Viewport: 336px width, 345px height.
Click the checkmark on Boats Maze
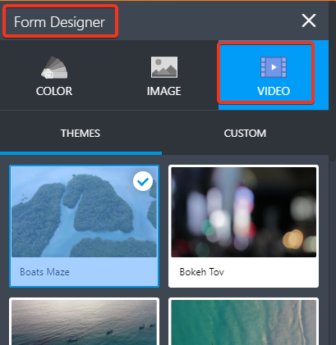143,181
